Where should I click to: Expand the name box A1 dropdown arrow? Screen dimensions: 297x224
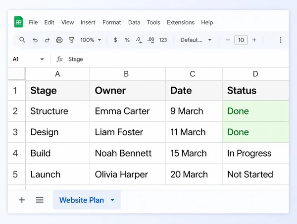point(42,59)
